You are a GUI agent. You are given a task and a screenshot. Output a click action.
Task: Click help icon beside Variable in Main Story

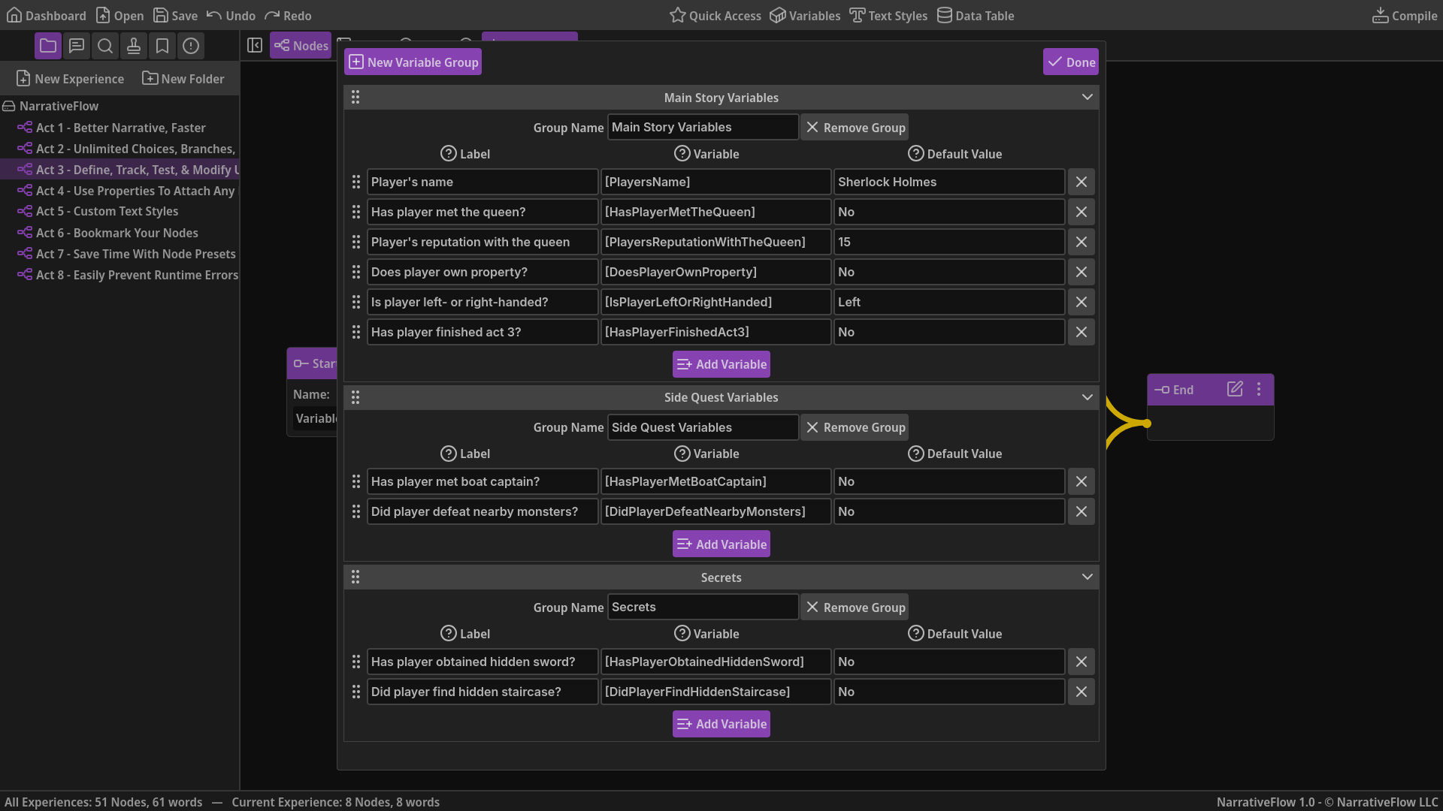[x=682, y=153]
